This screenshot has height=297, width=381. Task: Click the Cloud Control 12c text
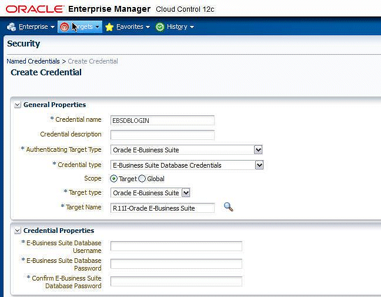[x=185, y=9]
